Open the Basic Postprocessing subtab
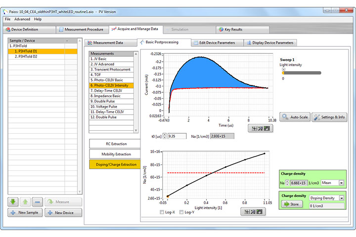Image resolution: width=356 pixels, height=237 pixels. (164, 42)
